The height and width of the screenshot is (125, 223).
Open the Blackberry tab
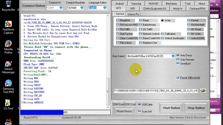tap(171, 3)
